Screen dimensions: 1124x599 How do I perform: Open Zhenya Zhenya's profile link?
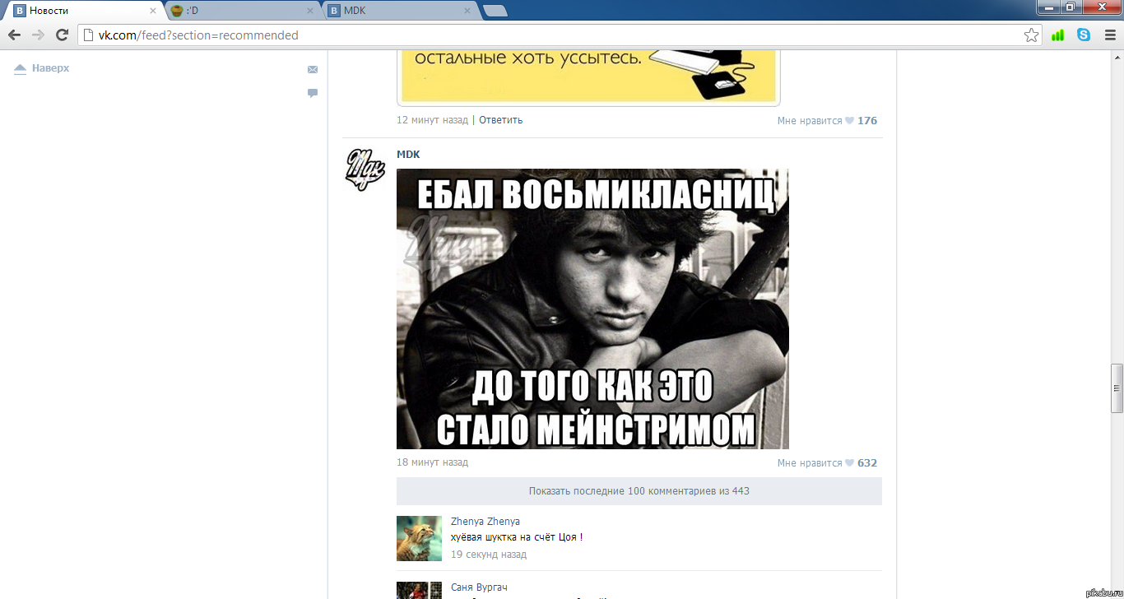tap(485, 521)
